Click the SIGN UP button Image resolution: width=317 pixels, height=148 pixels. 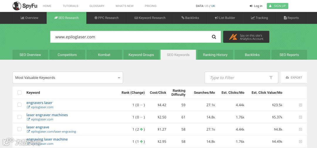(277, 6)
